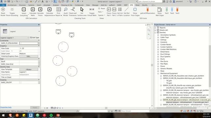Click the View Template <None> button

coord(29,69)
